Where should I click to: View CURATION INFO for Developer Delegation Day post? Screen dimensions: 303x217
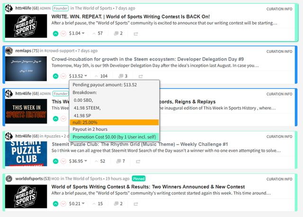pos(279,52)
